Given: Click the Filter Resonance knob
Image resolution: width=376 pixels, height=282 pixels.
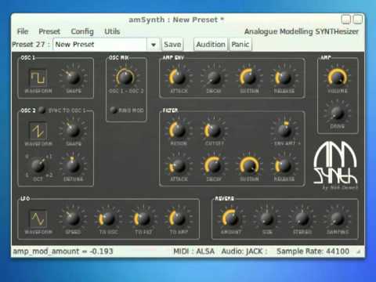Looking at the screenshot, I should (x=179, y=130).
